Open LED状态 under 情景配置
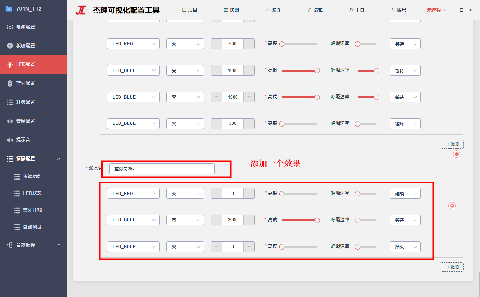 pyautogui.click(x=34, y=193)
